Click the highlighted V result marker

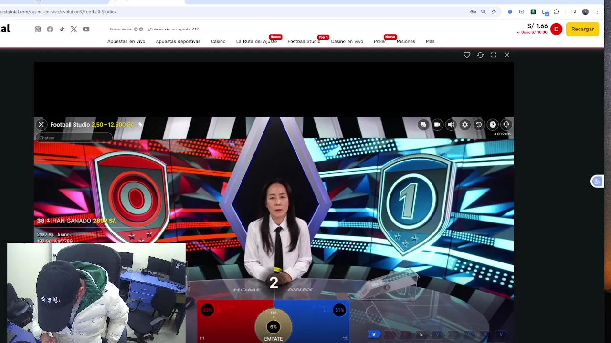[x=374, y=334]
